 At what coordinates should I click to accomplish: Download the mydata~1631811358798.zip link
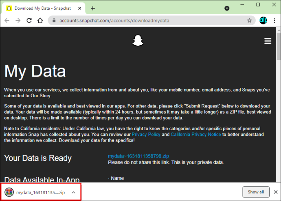click(138, 156)
